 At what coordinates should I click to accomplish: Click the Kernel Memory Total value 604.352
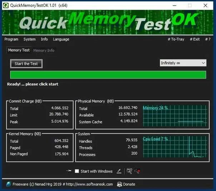[x=62, y=141]
